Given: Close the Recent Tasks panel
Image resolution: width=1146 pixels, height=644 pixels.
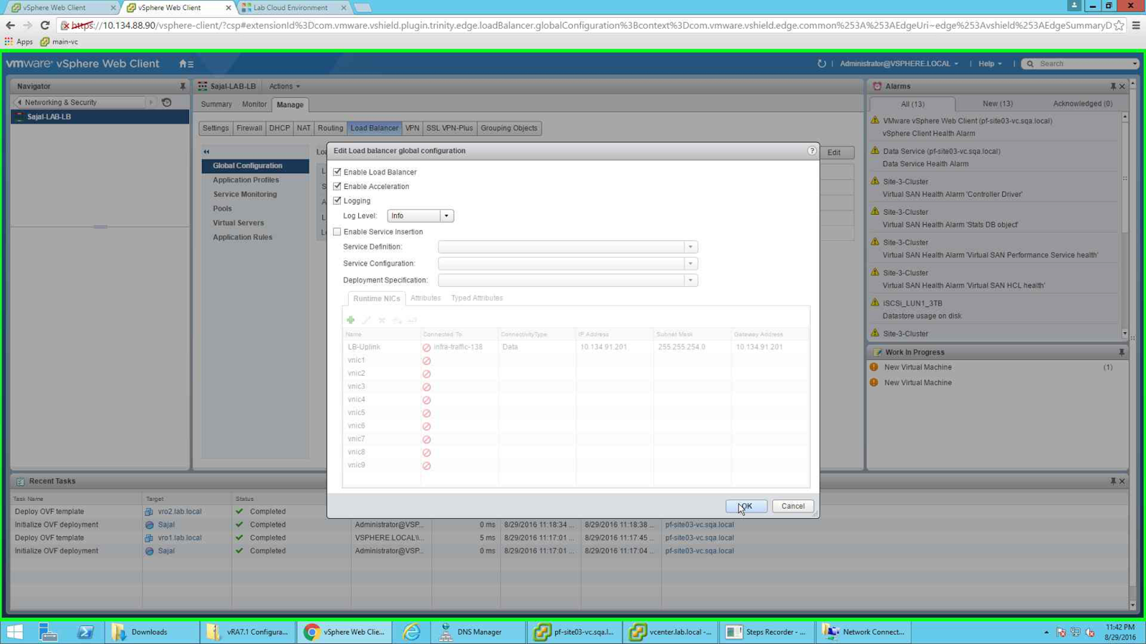Looking at the screenshot, I should (1122, 482).
